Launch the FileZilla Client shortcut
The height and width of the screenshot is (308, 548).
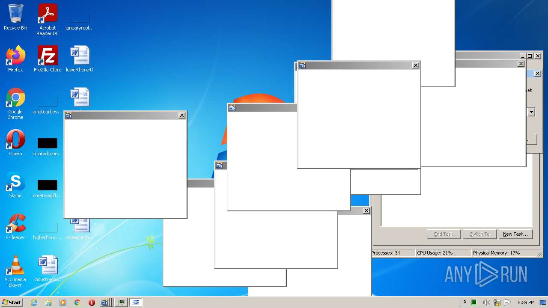click(48, 59)
